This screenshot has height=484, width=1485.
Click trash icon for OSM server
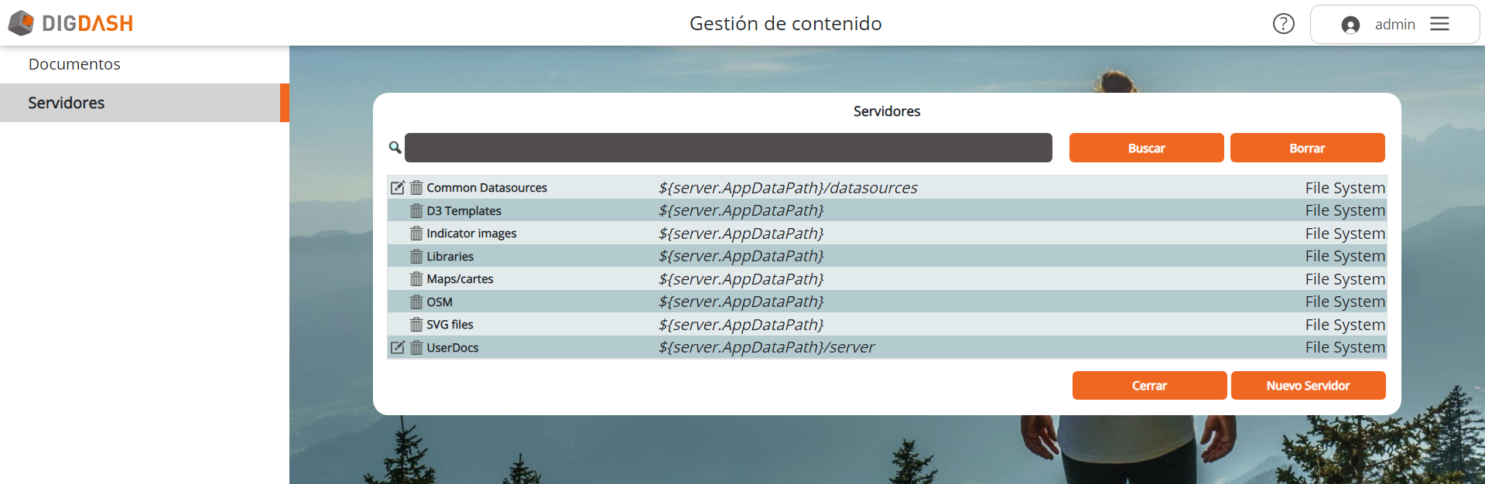click(x=416, y=302)
